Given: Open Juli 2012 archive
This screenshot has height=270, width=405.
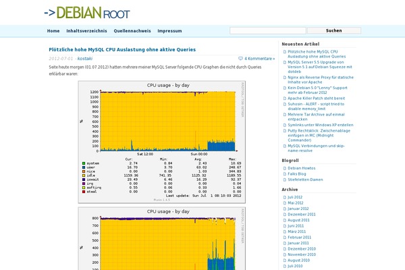Looking at the screenshot, I should pyautogui.click(x=295, y=197).
